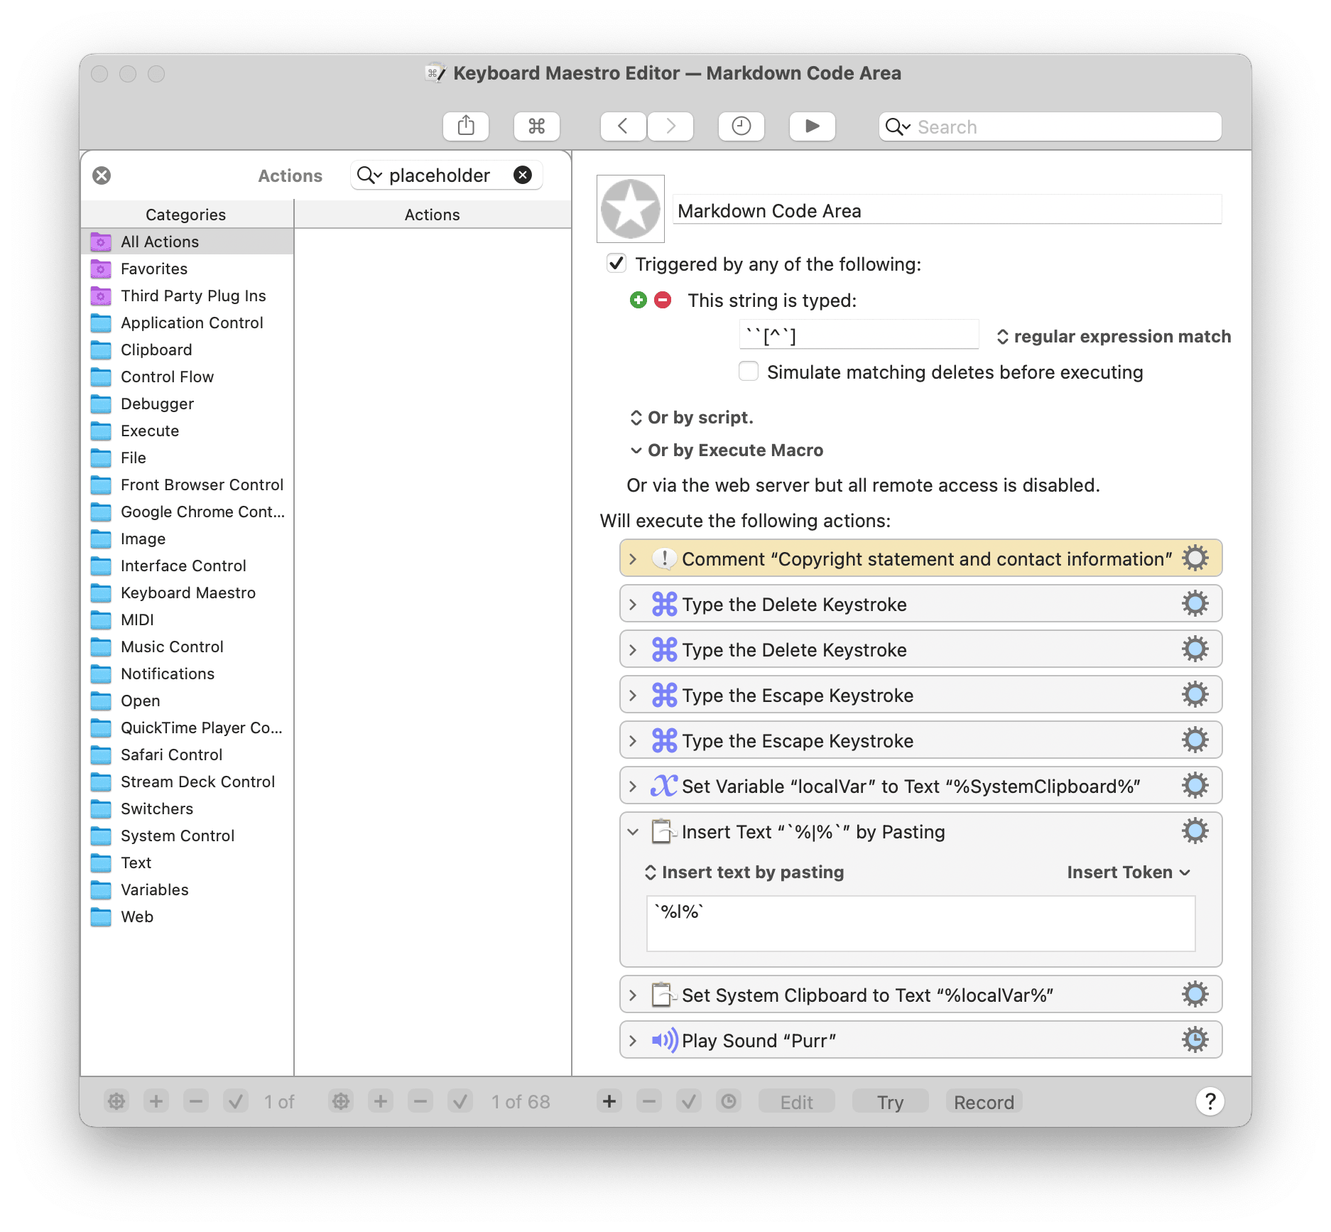This screenshot has width=1331, height=1232.
Task: Open gear menu for Insert Text action
Action: tap(1195, 831)
